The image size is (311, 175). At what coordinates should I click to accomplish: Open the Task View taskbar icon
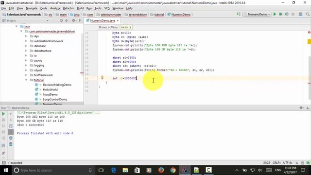pyautogui.click(x=101, y=170)
